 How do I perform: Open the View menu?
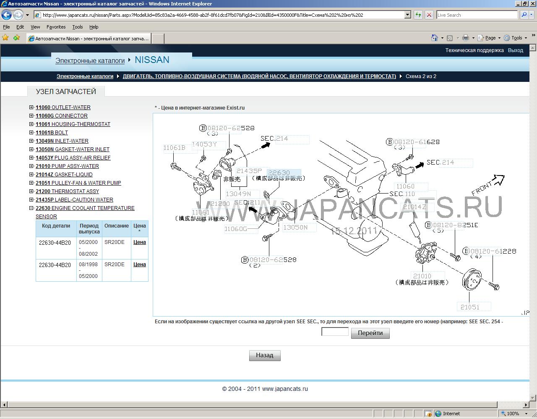click(x=35, y=27)
